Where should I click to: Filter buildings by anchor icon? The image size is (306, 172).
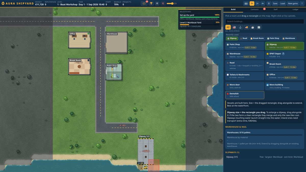pyautogui.click(x=240, y=27)
